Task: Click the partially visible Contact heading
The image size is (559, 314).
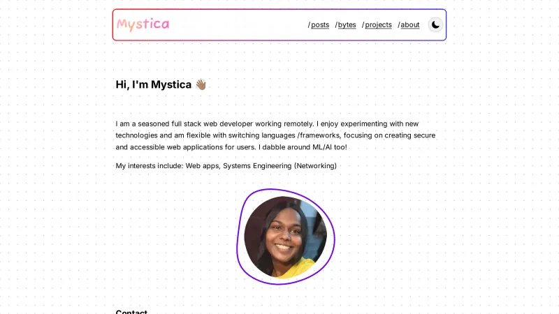Action: pos(131,311)
